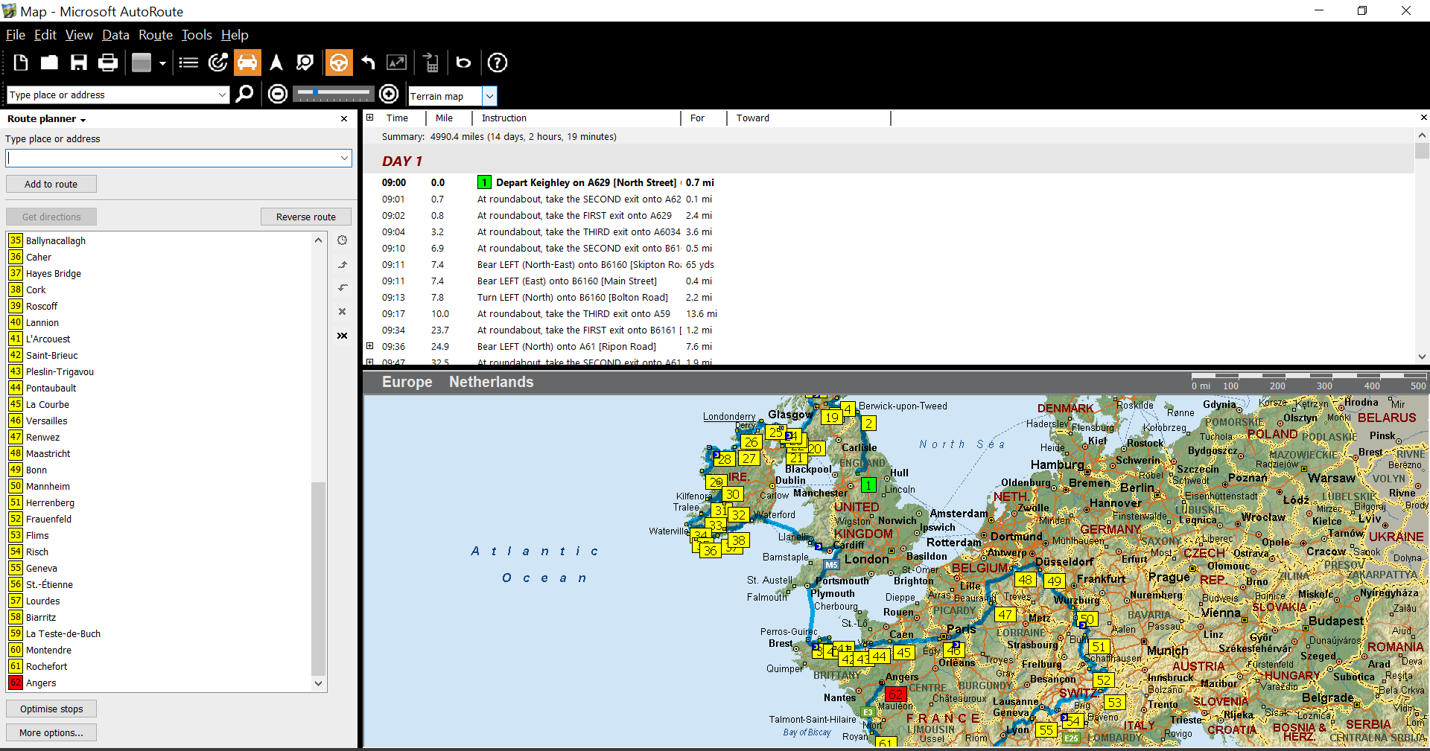Zoom out with the minus circle button
The width and height of the screenshot is (1430, 751).
click(278, 94)
